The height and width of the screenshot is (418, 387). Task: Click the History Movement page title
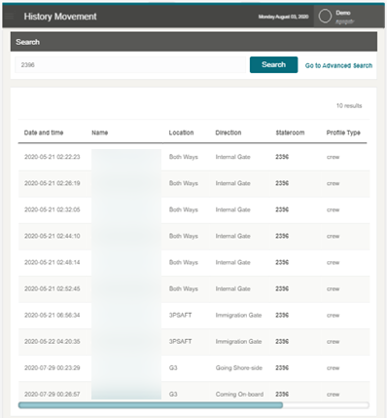tap(60, 17)
